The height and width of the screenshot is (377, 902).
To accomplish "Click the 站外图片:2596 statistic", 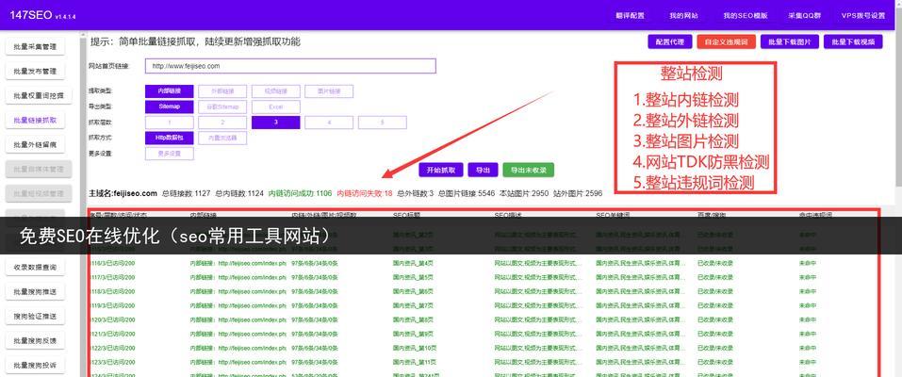I will click(x=578, y=193).
